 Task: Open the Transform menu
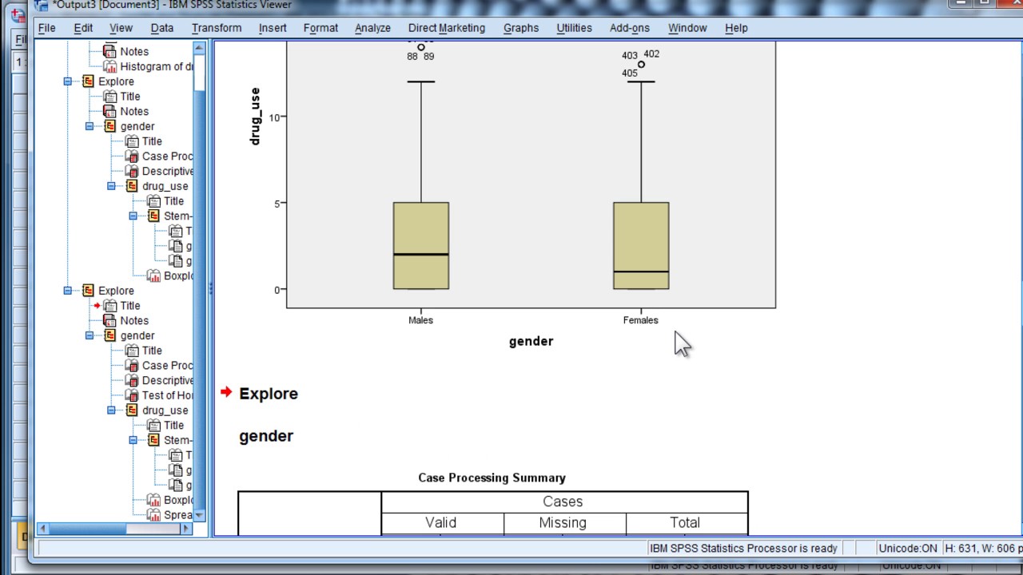[x=217, y=28]
